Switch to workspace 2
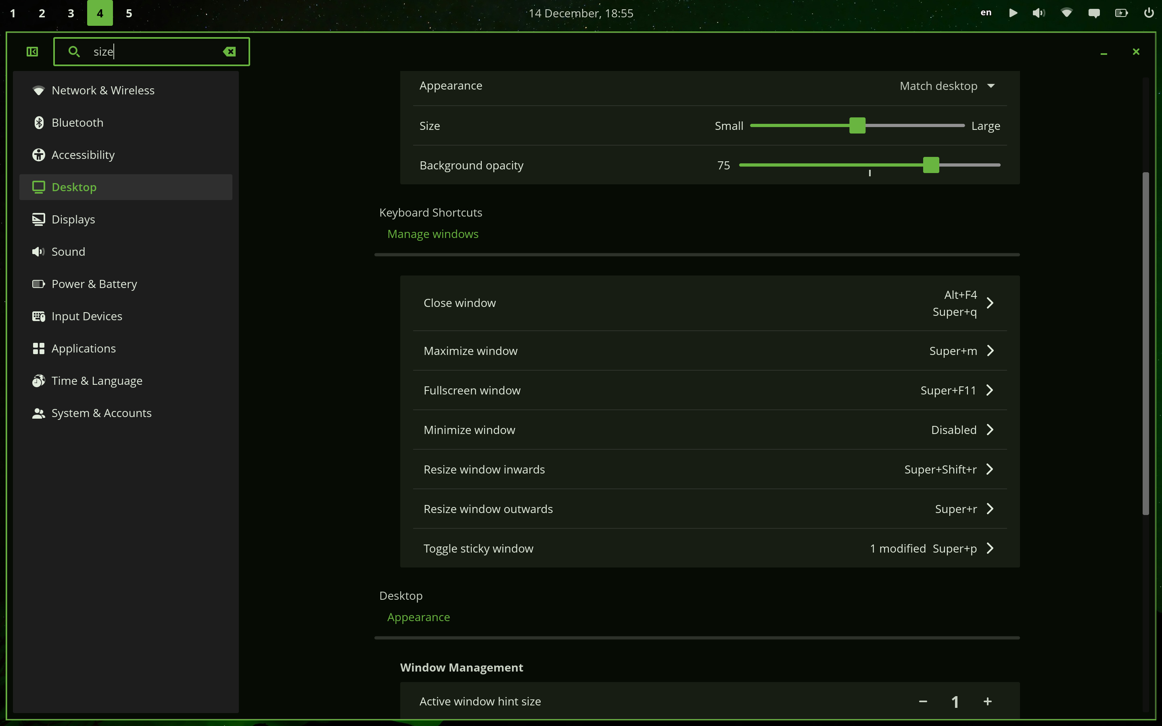 click(42, 13)
